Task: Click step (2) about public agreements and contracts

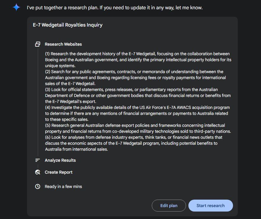Action: 135,78
